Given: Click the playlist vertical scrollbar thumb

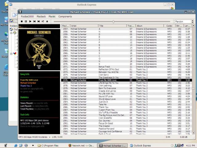Looking at the screenshot, I should (x=193, y=88).
